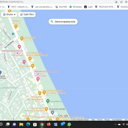Open the TRILOCALE VISTA bookmark
This screenshot has height=128, width=128.
105,7
